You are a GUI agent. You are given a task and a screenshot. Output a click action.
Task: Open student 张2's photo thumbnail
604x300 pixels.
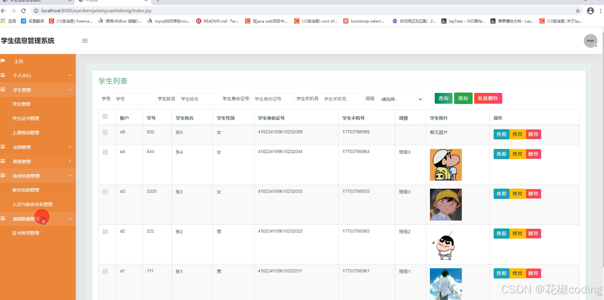click(446, 244)
